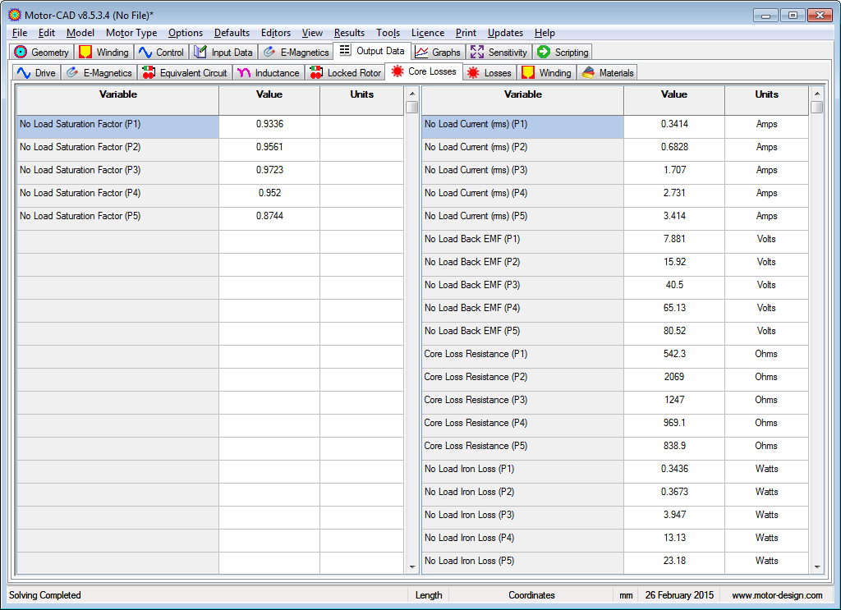Click the left table's scrollbar thumb
Image resolution: width=841 pixels, height=610 pixels.
coord(412,108)
